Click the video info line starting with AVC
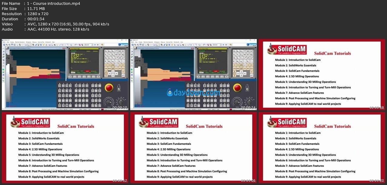387x185 pixels. coord(68,24)
